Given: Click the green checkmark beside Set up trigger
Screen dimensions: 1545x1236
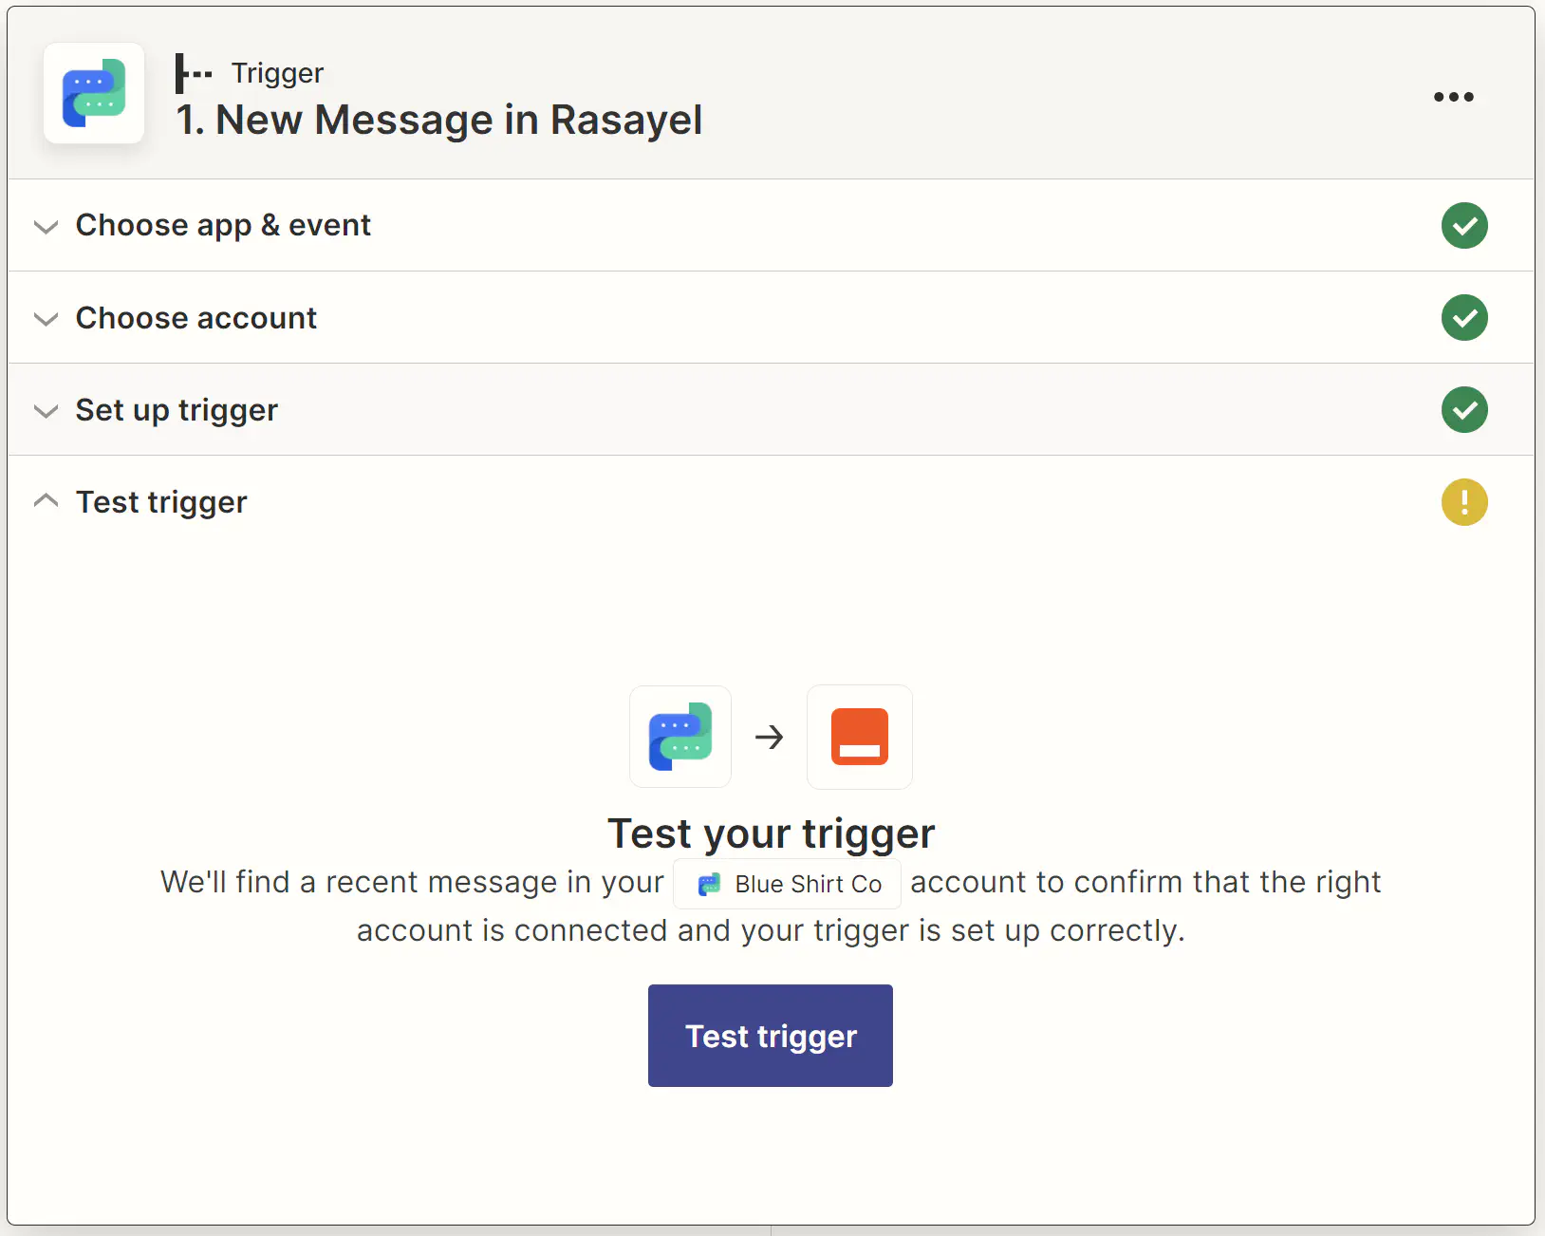Looking at the screenshot, I should [x=1464, y=409].
